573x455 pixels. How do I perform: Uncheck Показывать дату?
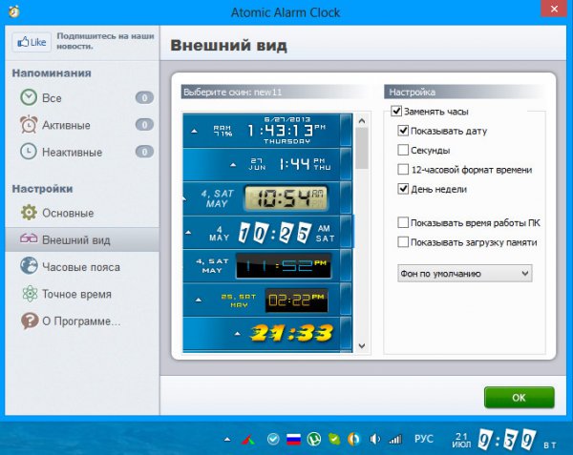(403, 131)
